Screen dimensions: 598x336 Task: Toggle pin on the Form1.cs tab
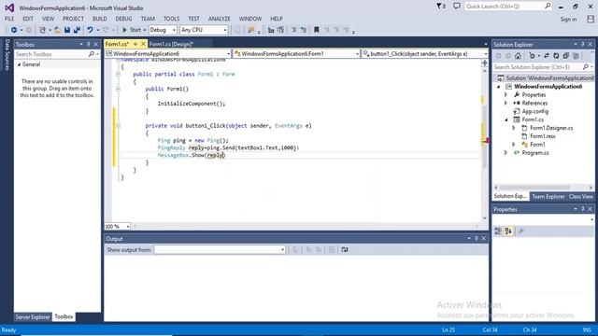[x=135, y=44]
